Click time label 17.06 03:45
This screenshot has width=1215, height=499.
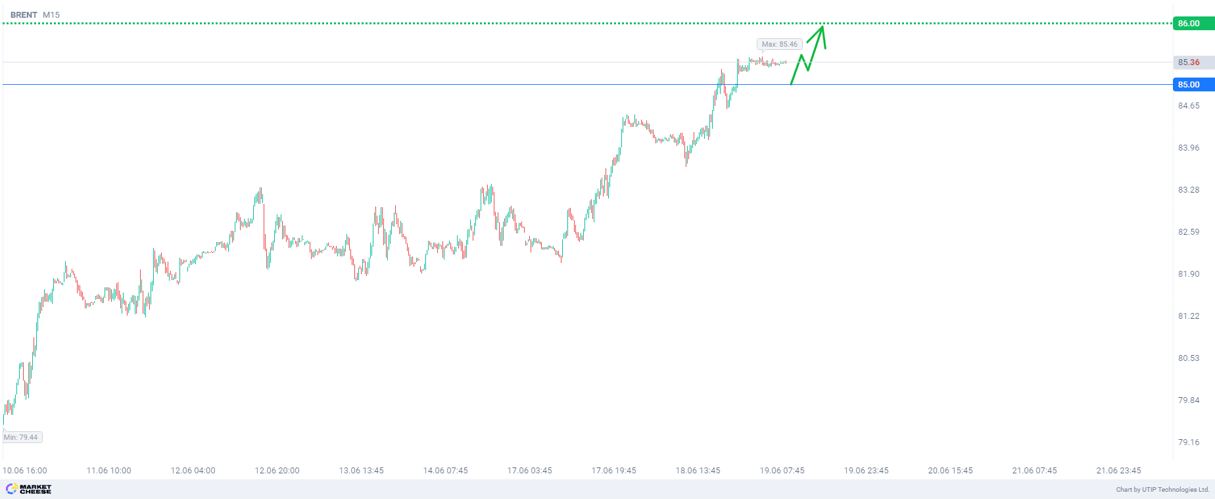pos(530,471)
